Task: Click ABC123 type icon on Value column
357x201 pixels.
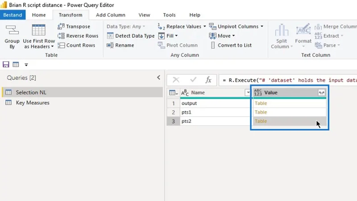Action: (x=258, y=92)
